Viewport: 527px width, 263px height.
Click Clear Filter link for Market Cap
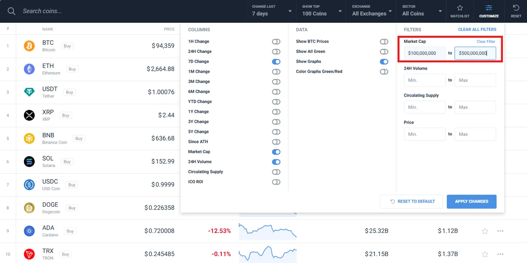(486, 41)
